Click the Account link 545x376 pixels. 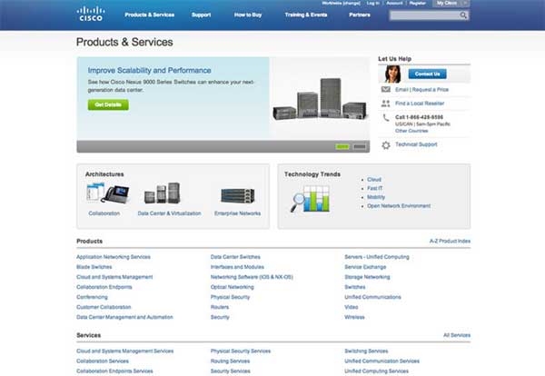[x=394, y=3]
